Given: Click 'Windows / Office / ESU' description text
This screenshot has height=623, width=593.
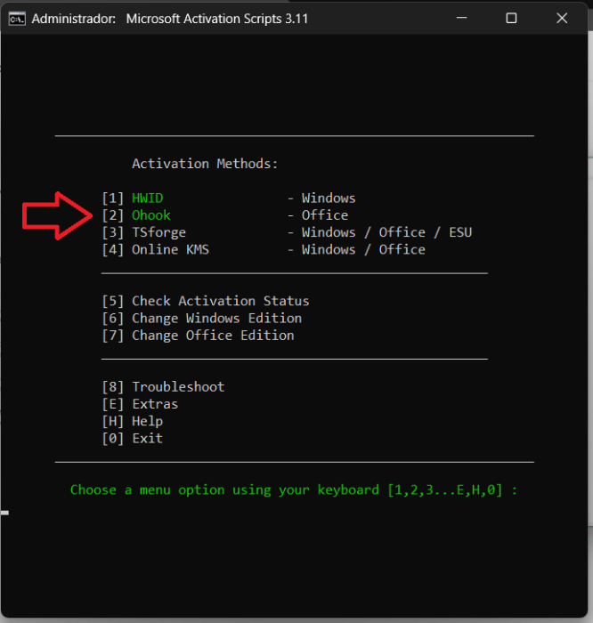Looking at the screenshot, I should (x=386, y=232).
